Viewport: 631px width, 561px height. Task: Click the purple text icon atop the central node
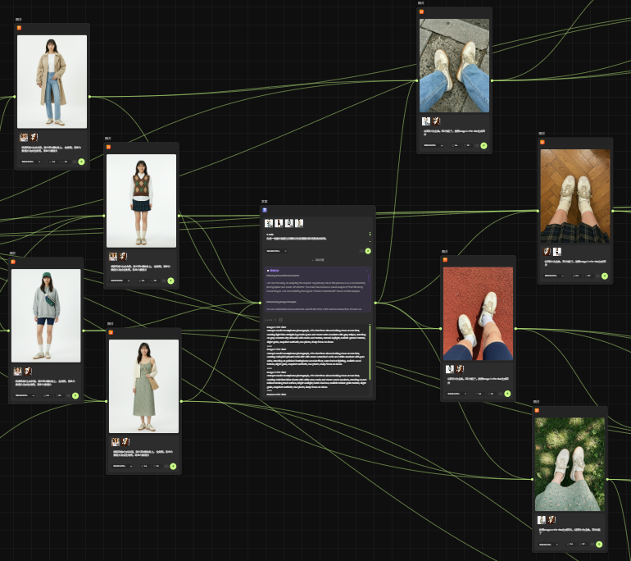click(265, 210)
